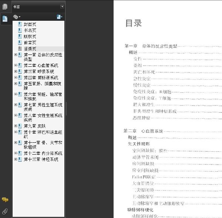Click bookmark icon beside 第二章 心血管系统
Image resolution: width=222 pixels, height=218 pixels.
click(20, 65)
